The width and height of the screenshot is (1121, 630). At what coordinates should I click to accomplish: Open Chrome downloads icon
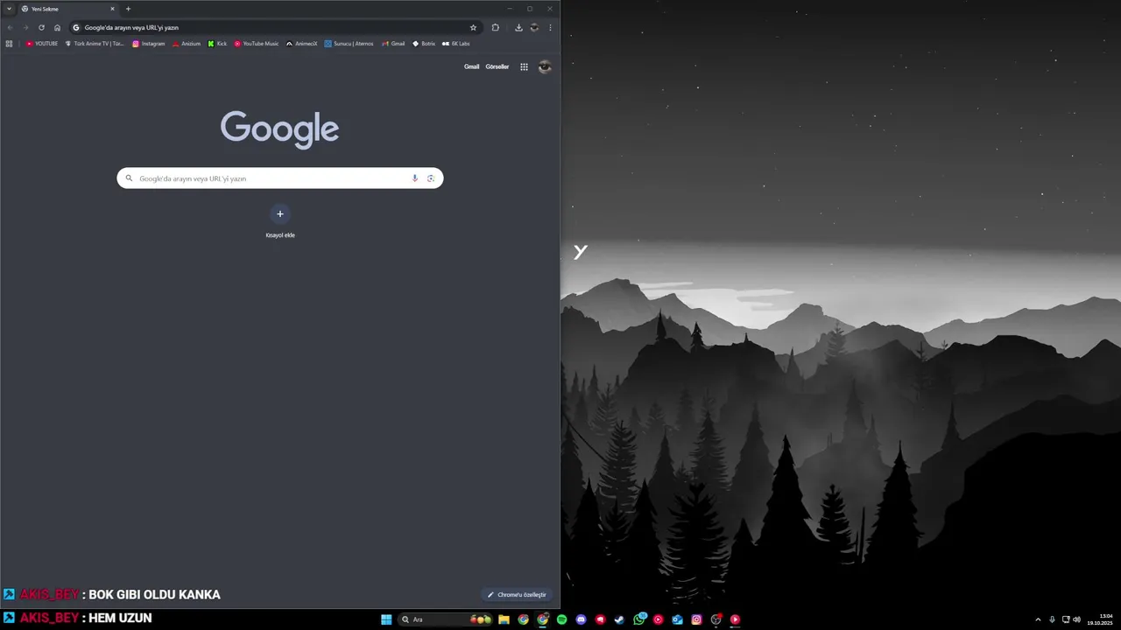pyautogui.click(x=518, y=27)
